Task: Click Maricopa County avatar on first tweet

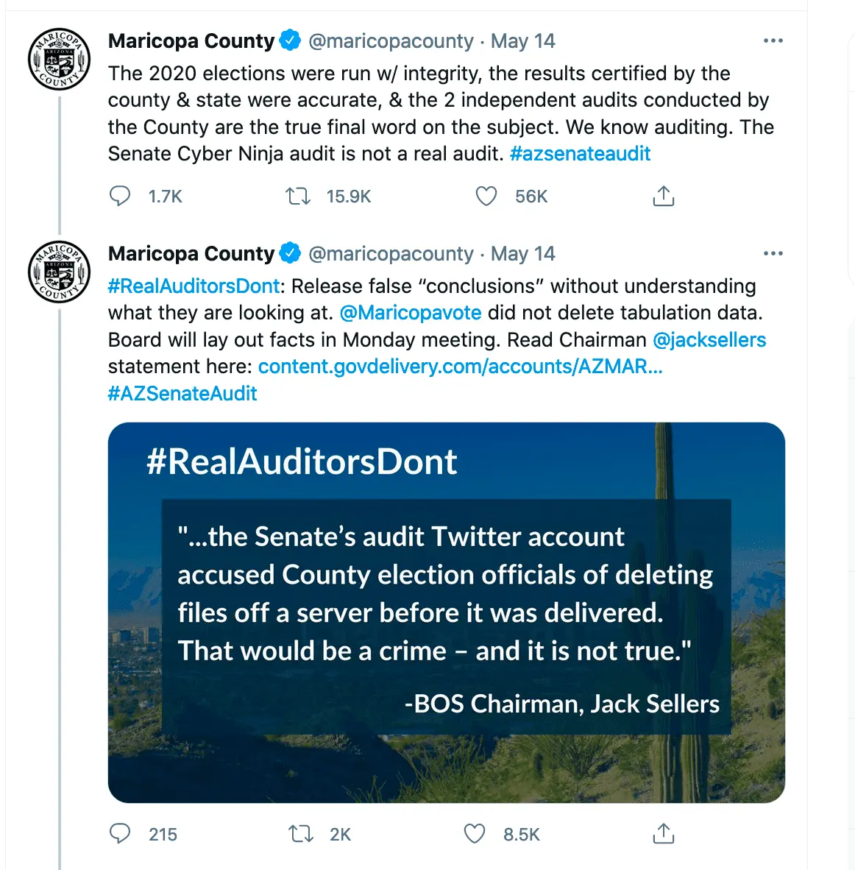Action: (59, 60)
